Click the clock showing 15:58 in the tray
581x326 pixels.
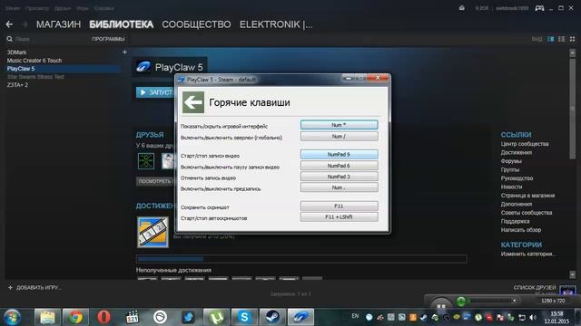point(556,313)
